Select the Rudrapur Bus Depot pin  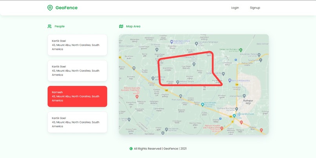(x=236, y=109)
